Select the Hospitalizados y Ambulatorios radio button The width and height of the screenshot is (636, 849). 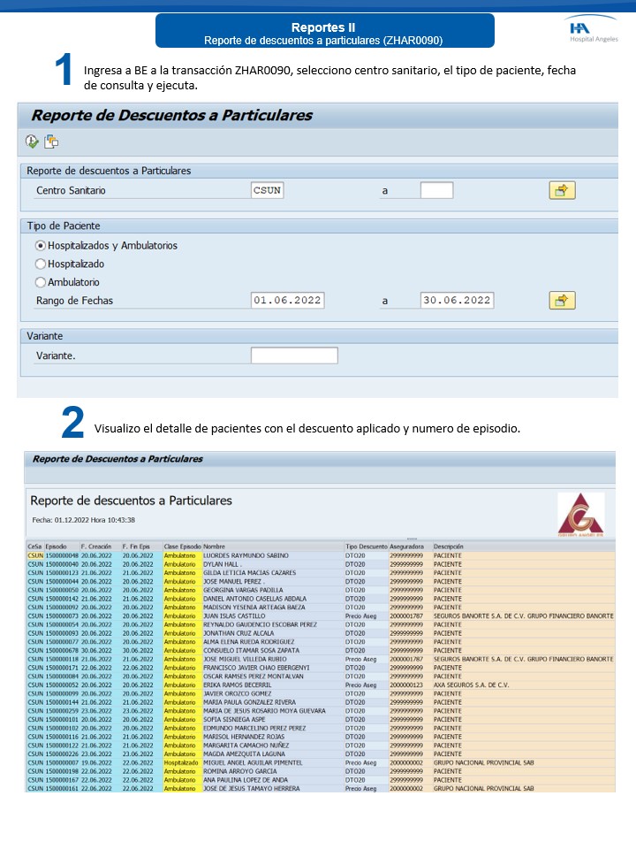(40, 245)
